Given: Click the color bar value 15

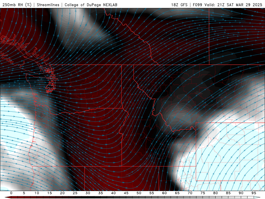Looking at the screenshot, I should click(x=49, y=193).
